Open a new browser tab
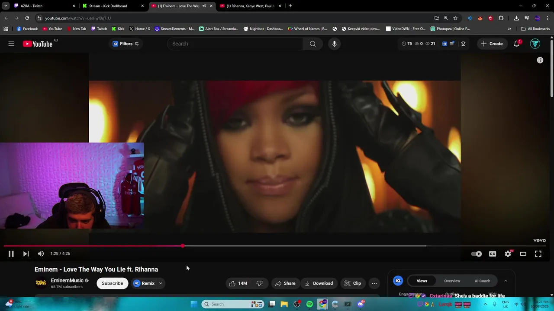 290,6
